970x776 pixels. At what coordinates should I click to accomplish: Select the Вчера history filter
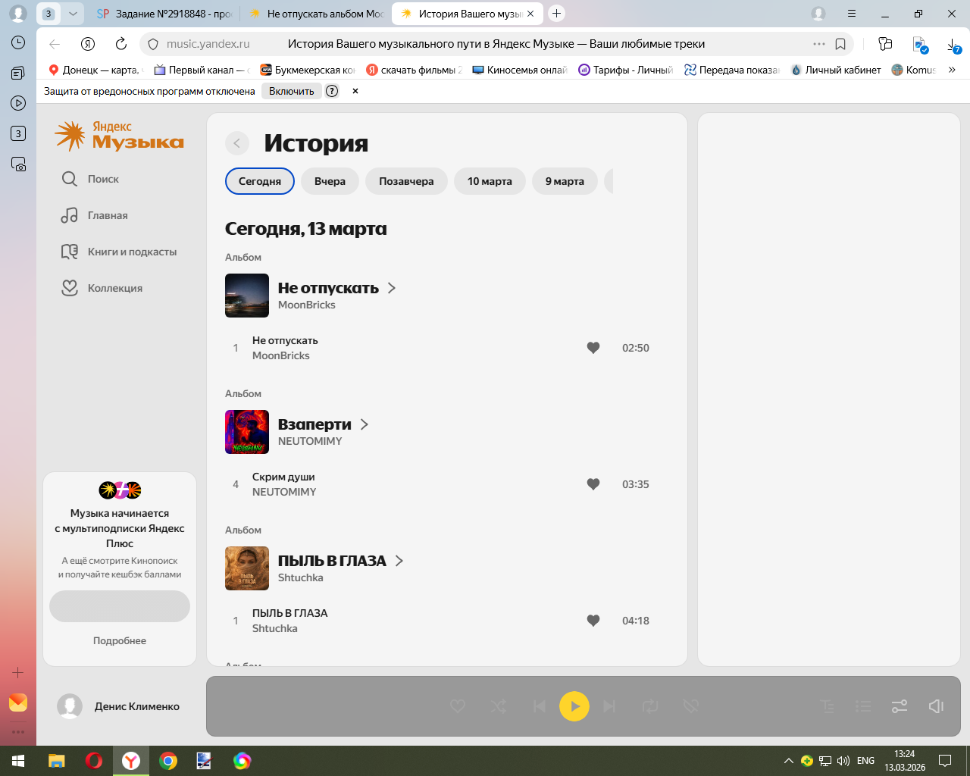(x=330, y=181)
